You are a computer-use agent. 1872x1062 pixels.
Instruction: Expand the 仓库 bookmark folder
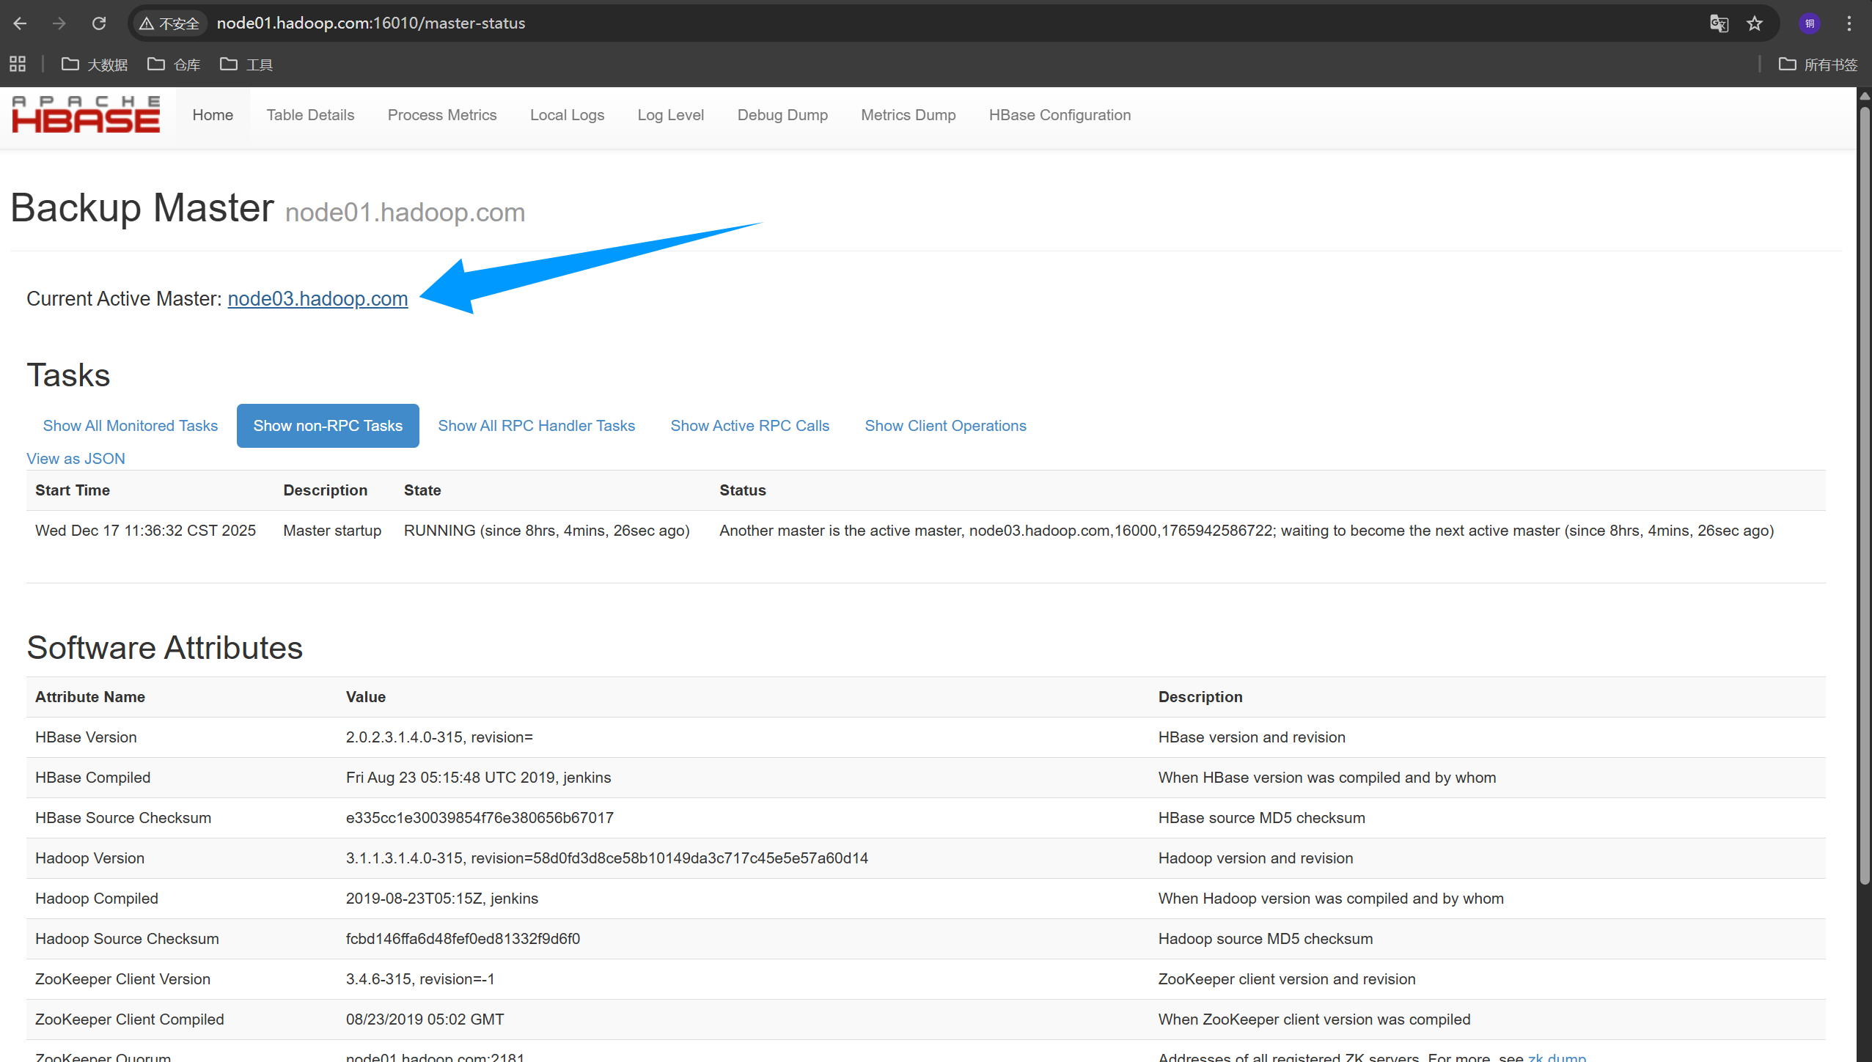(x=174, y=64)
